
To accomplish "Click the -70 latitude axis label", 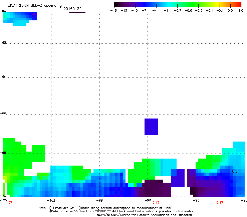I will 3,196.
